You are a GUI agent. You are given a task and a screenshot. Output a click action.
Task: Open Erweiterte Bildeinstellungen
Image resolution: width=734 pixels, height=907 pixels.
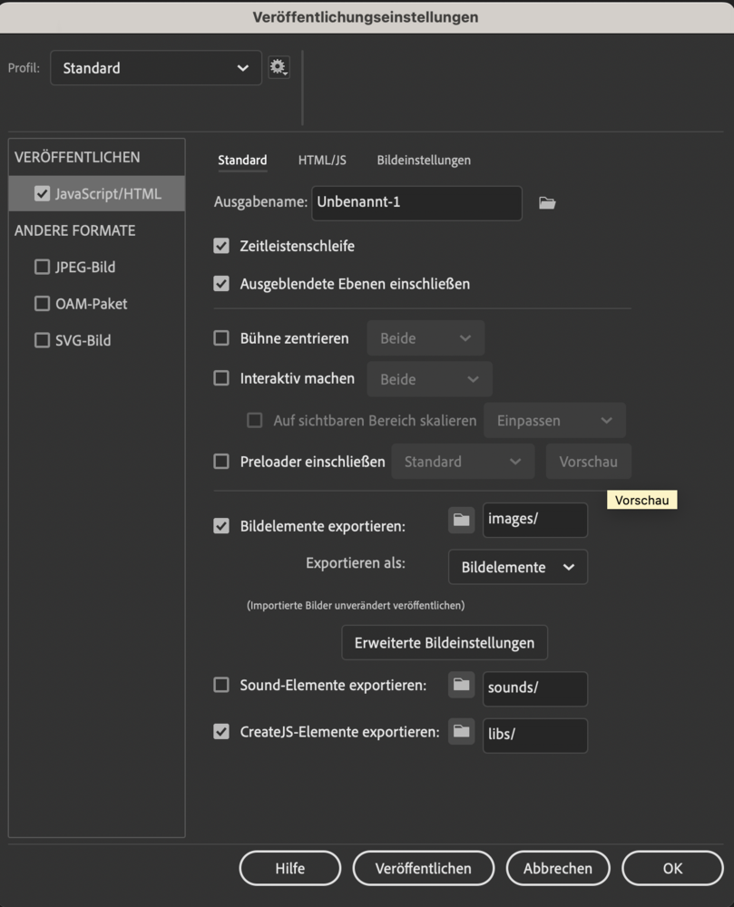445,642
